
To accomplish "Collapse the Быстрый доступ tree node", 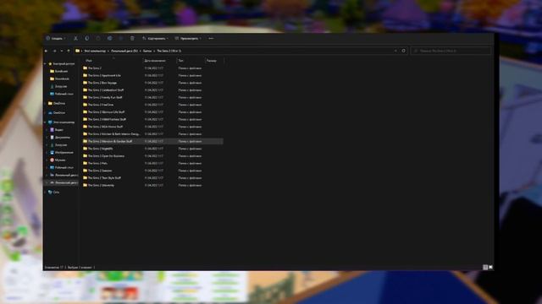I will point(45,64).
